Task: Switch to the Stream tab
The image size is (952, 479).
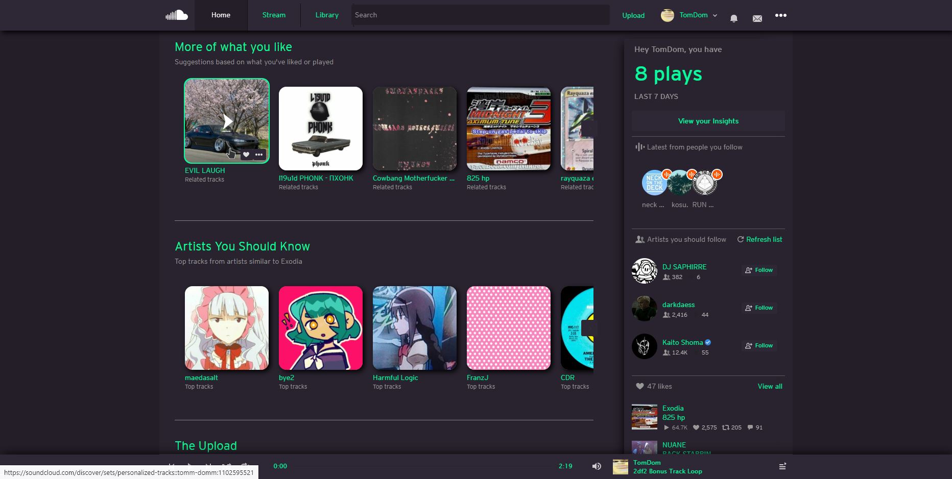Action: click(x=274, y=15)
